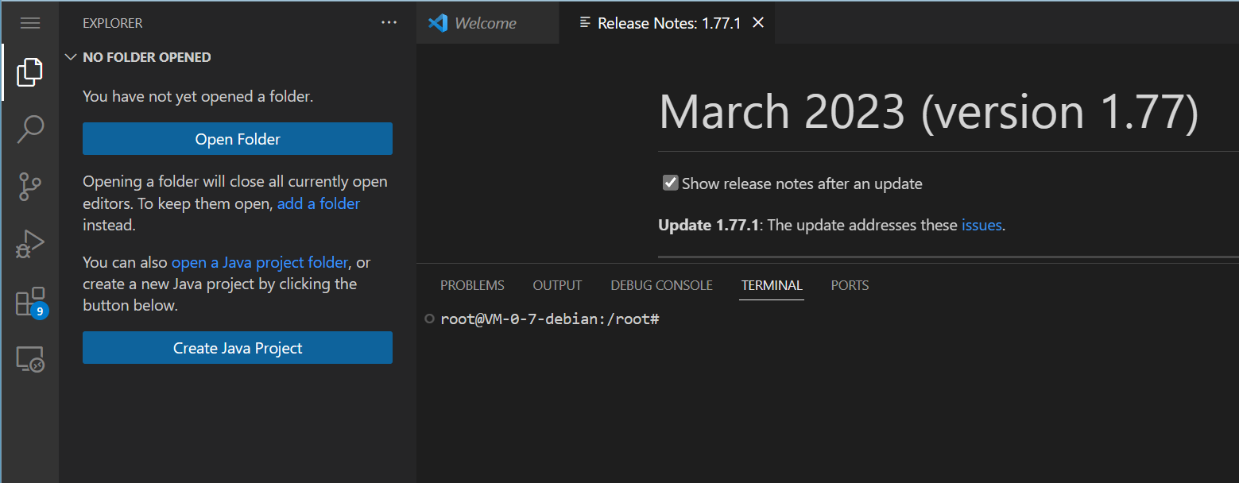Switch to the OUTPUT panel tab
Viewport: 1239px width, 483px height.
557,285
